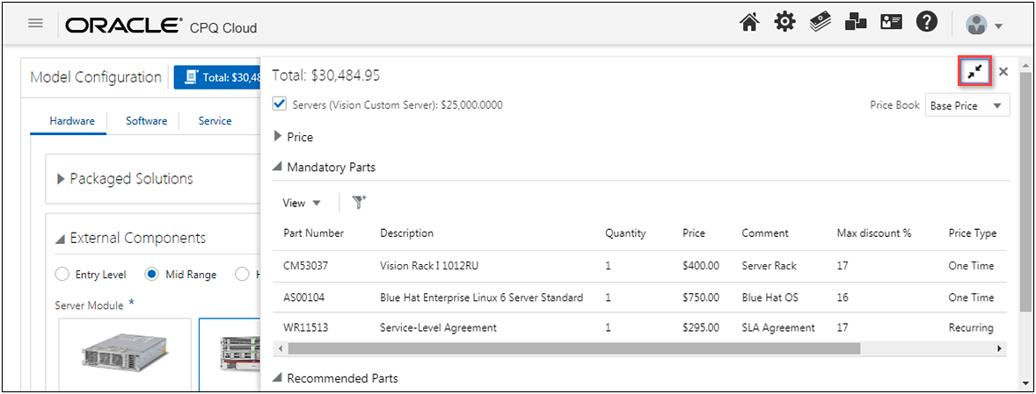
Task: Select the Entry Level radio button
Action: point(62,275)
